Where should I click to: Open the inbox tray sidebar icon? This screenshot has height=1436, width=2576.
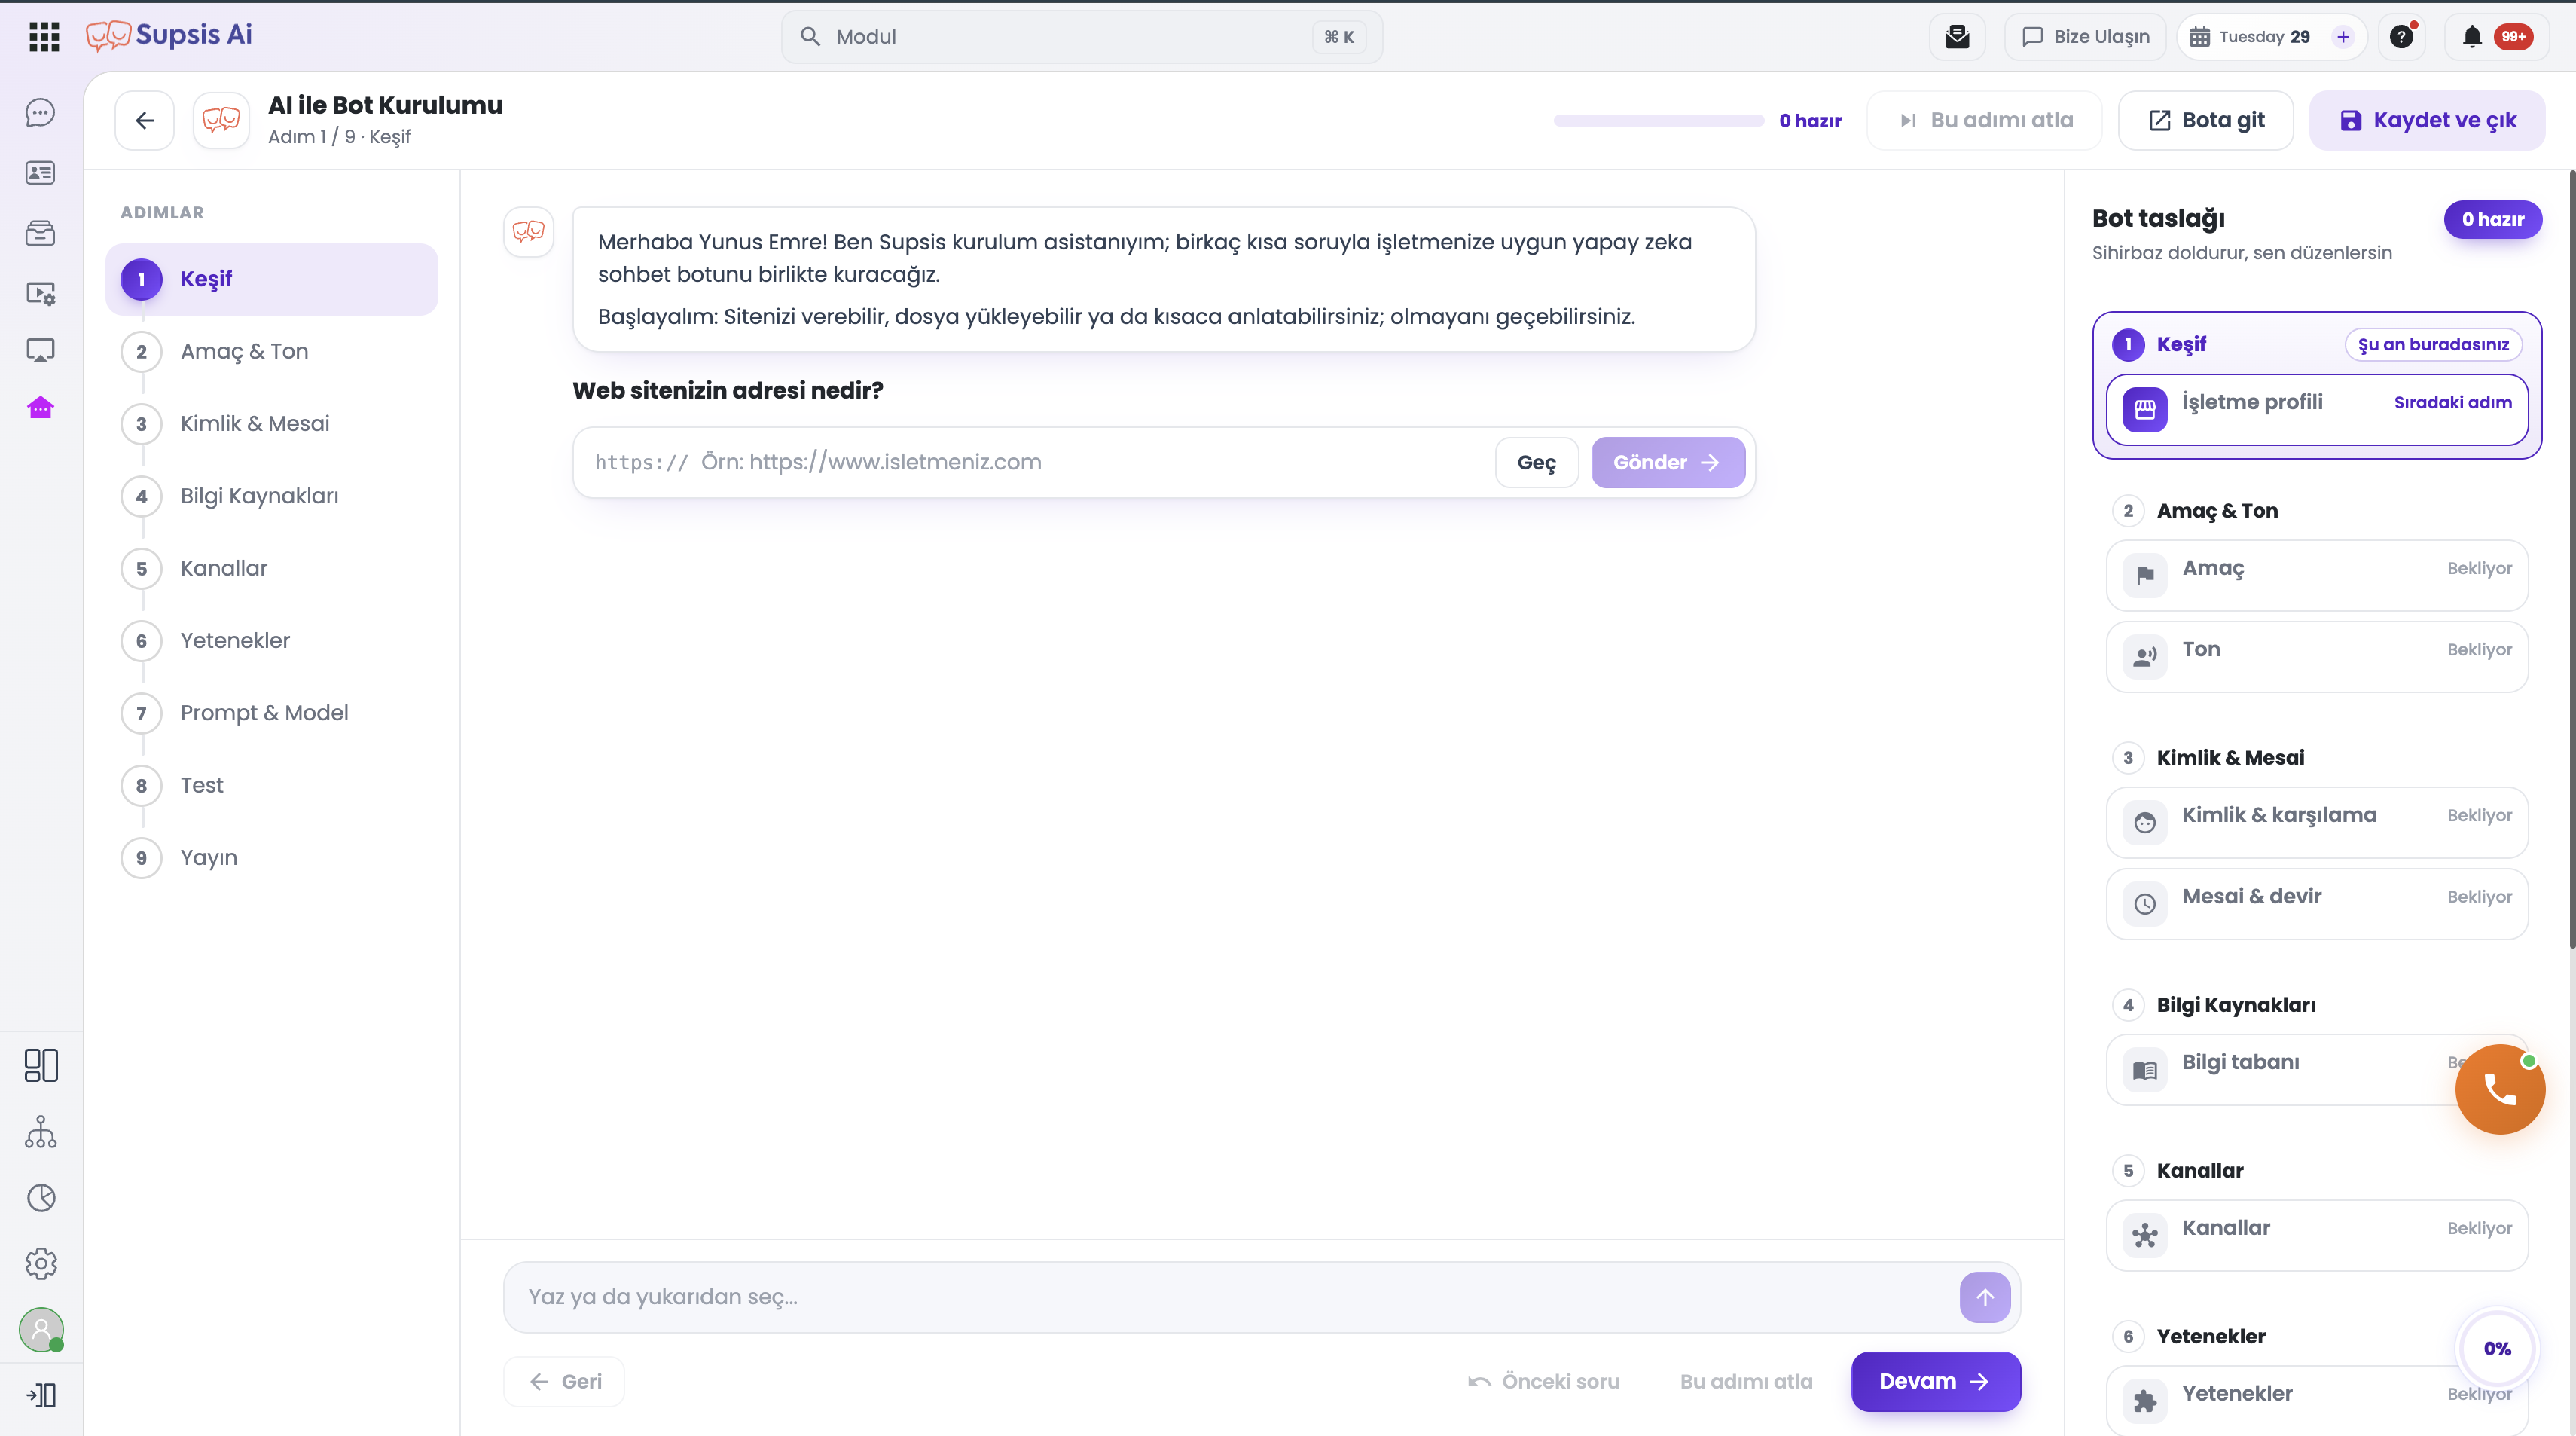tap(40, 233)
